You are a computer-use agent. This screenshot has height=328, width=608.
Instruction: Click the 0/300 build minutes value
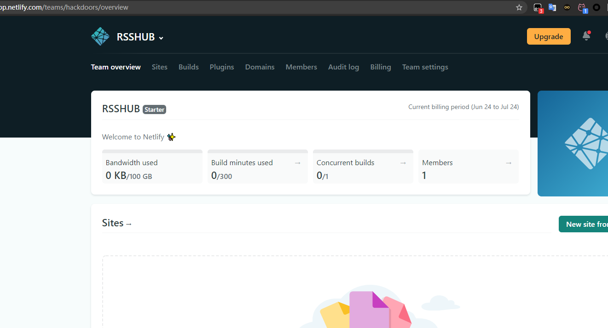(222, 176)
